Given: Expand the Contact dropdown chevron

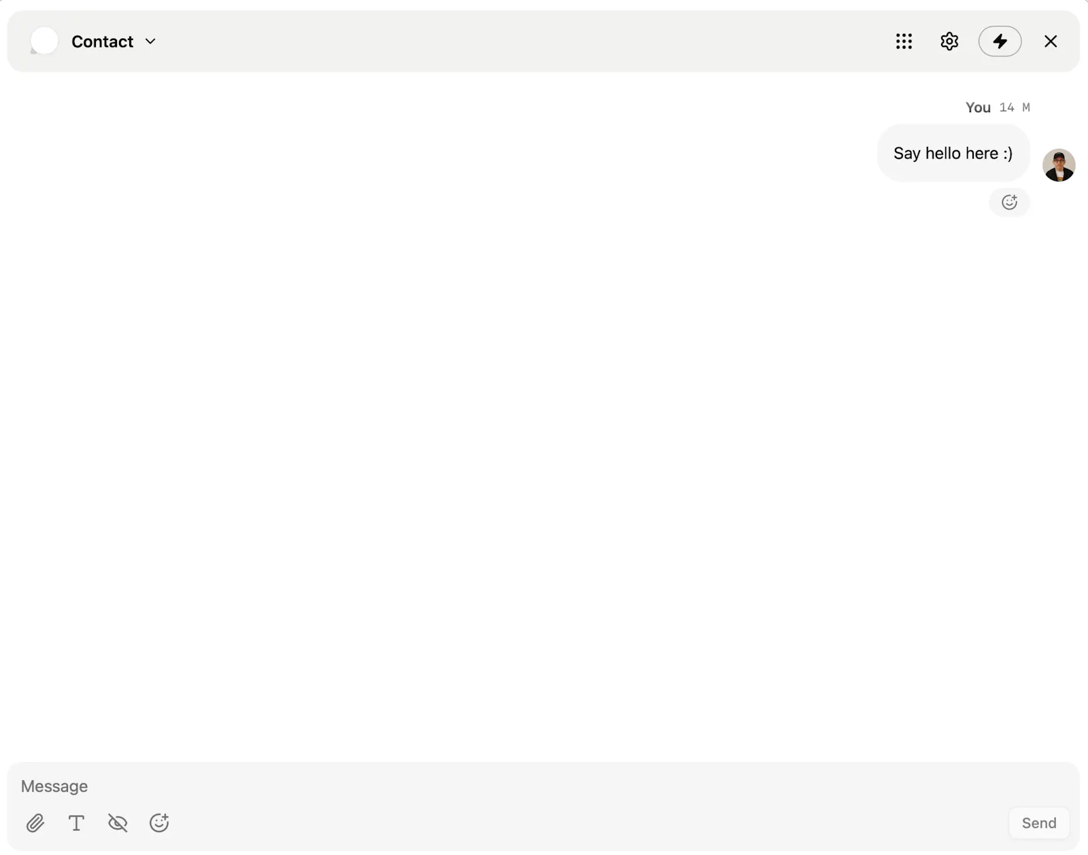Looking at the screenshot, I should click(151, 41).
